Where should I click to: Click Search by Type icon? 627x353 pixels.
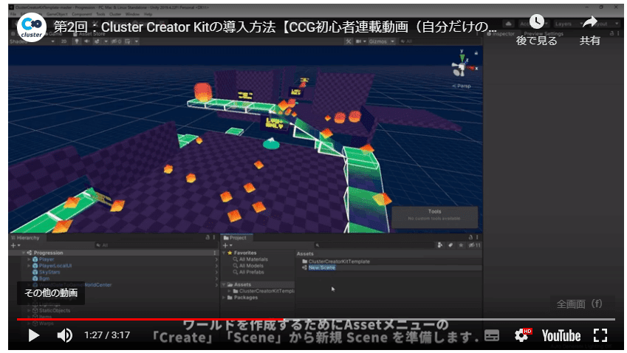440,245
